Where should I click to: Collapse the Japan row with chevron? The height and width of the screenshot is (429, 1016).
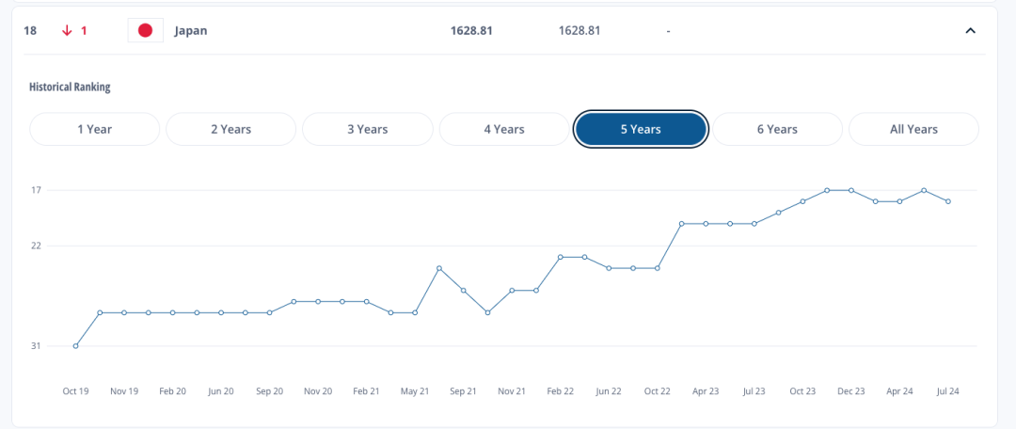pyautogui.click(x=970, y=30)
